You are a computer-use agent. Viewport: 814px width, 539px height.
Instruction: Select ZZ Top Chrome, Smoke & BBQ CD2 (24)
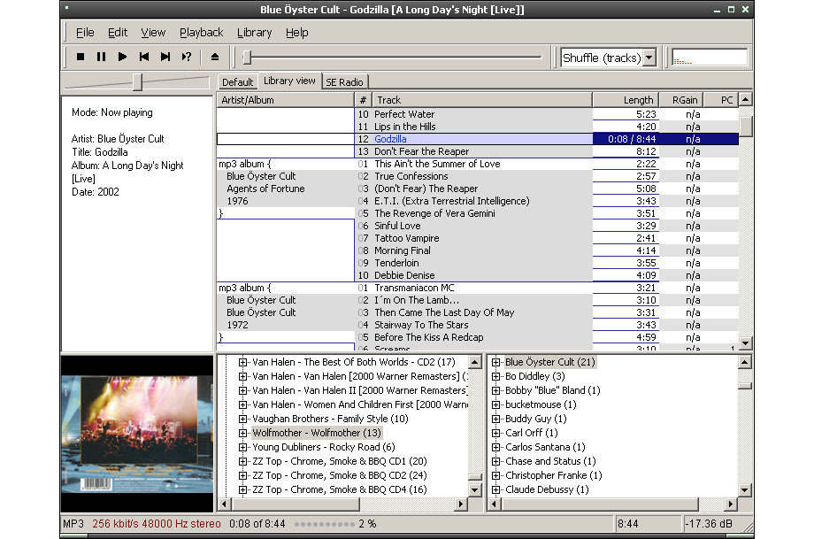point(340,475)
